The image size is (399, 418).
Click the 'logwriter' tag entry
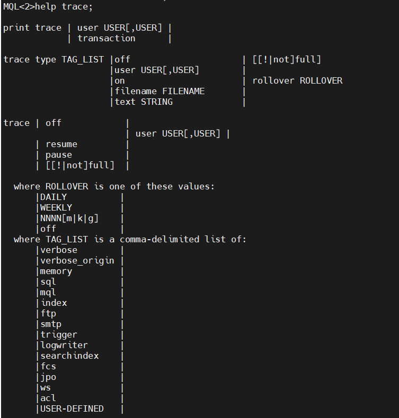64,345
